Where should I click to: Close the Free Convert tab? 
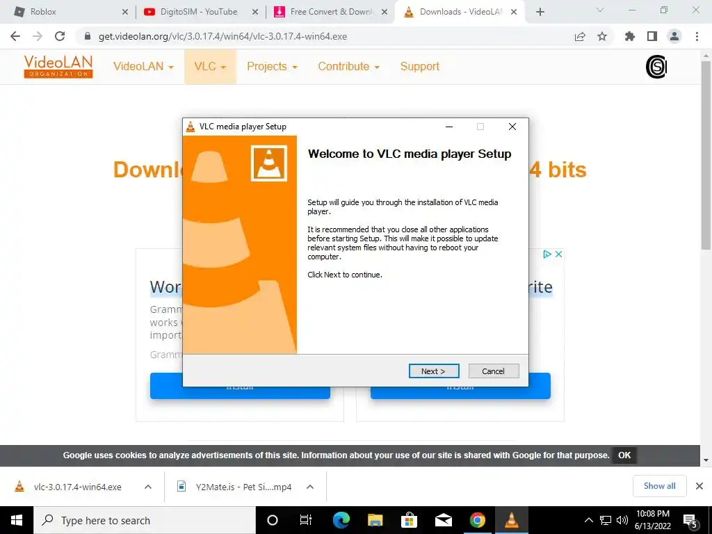(385, 13)
